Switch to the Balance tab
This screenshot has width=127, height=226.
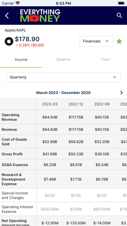63,59
